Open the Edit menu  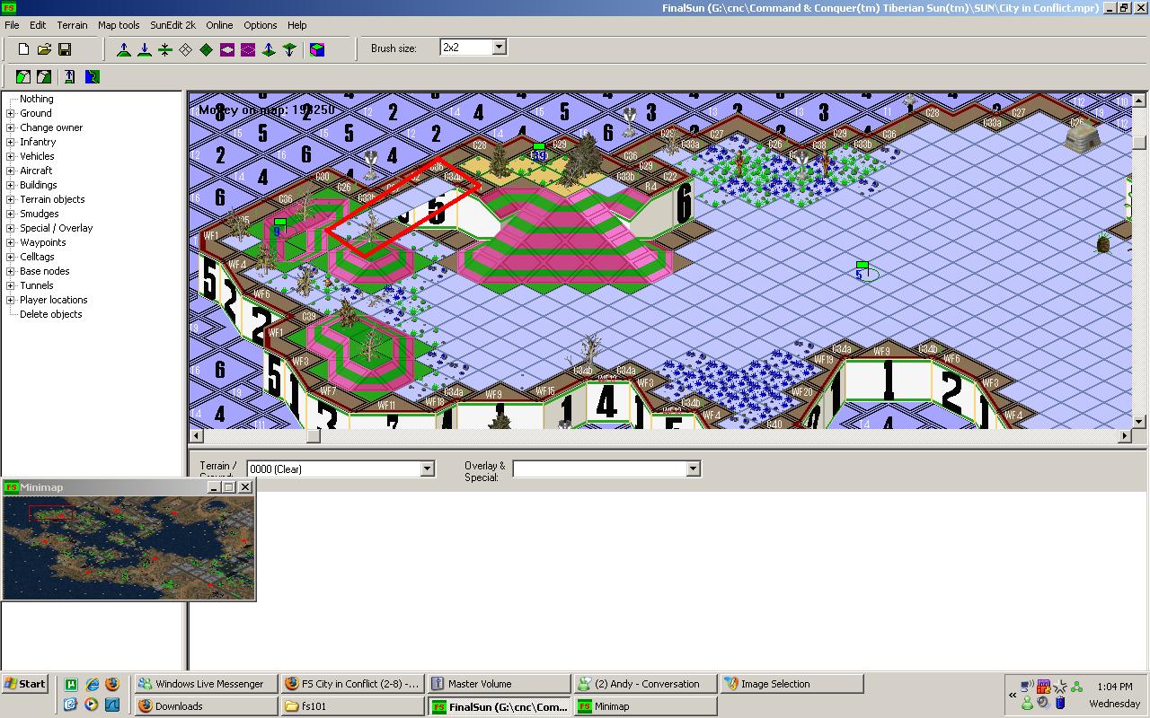coord(38,25)
